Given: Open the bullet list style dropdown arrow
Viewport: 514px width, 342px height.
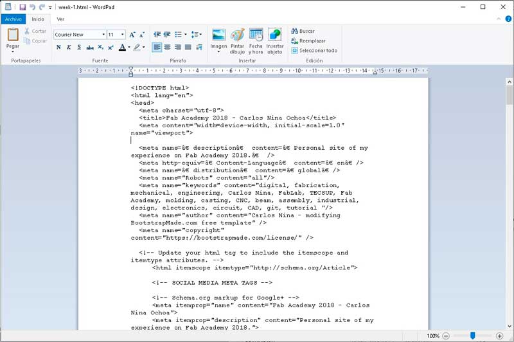Looking at the screenshot, I should (x=186, y=34).
